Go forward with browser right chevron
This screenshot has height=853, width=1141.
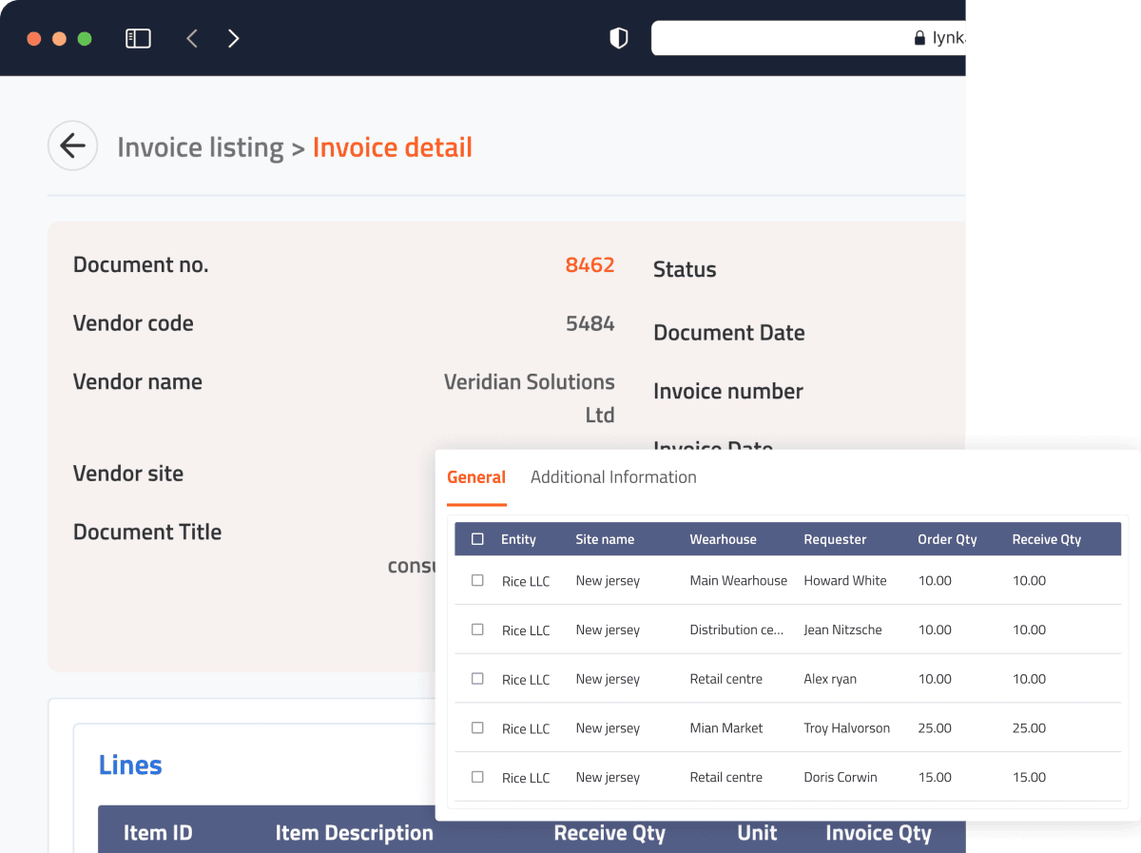click(234, 38)
